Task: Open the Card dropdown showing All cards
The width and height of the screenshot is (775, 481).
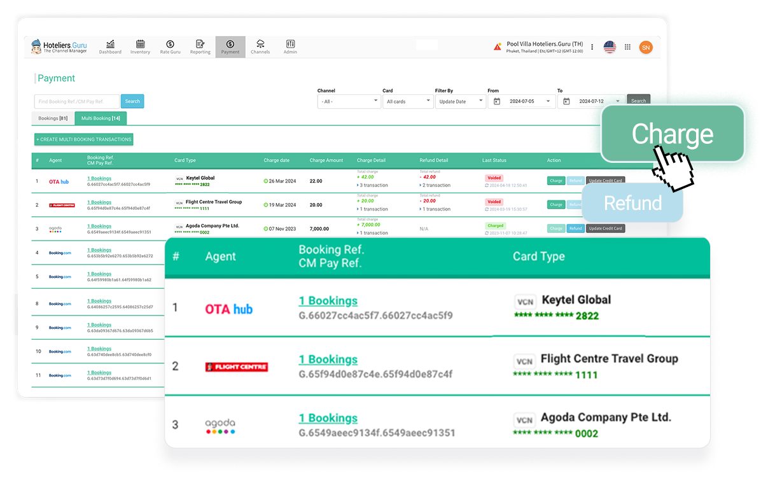Action: coord(408,101)
